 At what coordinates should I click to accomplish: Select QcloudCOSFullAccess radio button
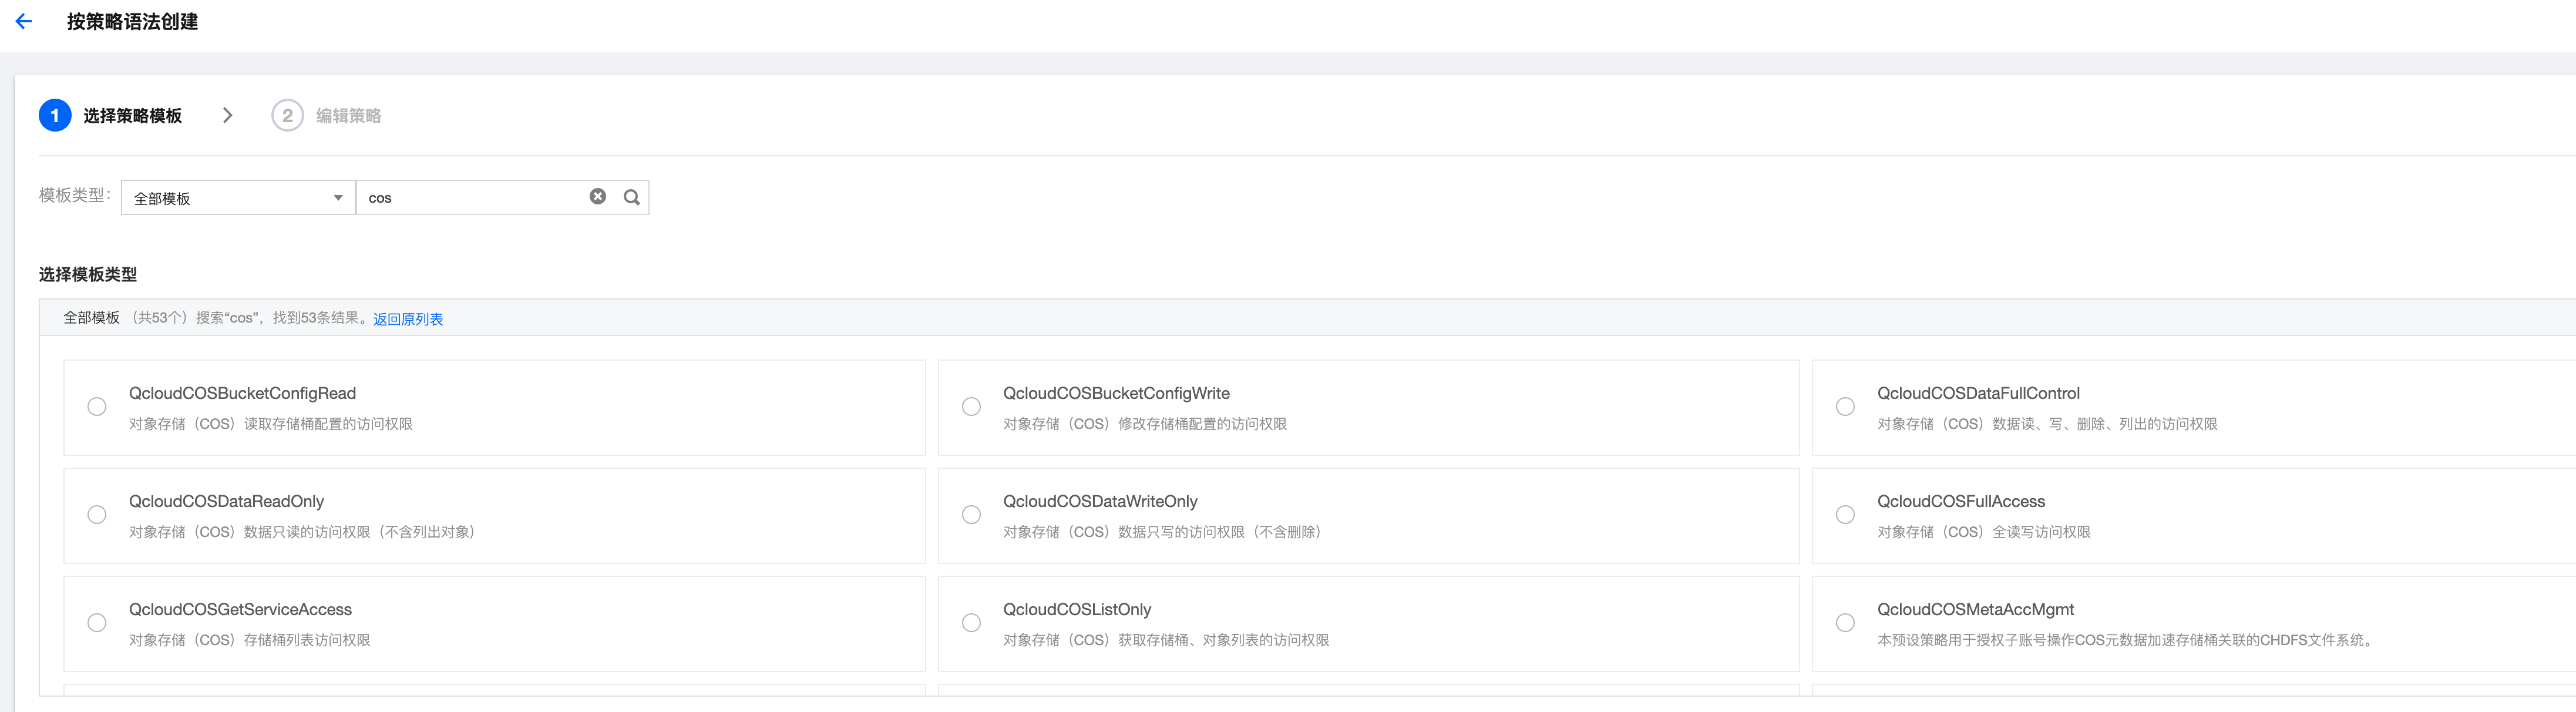pos(1845,515)
